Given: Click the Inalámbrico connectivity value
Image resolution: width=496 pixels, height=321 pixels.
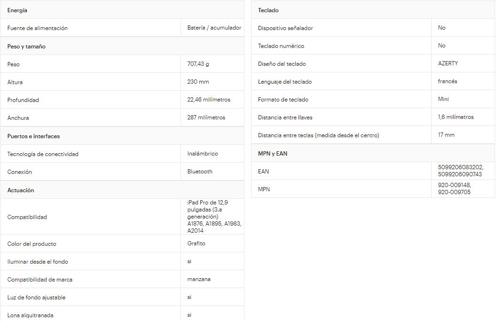Looking at the screenshot, I should coord(203,154).
